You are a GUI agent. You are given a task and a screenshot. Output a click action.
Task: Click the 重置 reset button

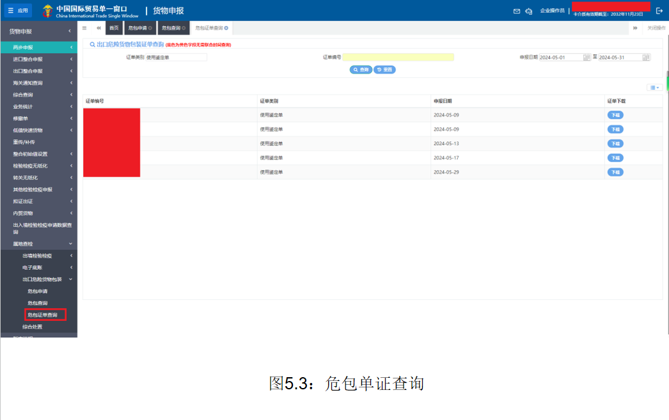(x=385, y=70)
